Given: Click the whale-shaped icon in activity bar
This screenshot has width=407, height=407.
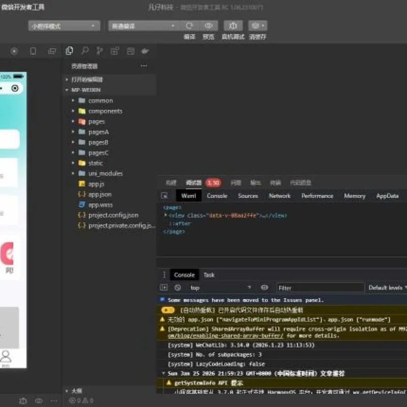Looking at the screenshot, I should (145, 51).
